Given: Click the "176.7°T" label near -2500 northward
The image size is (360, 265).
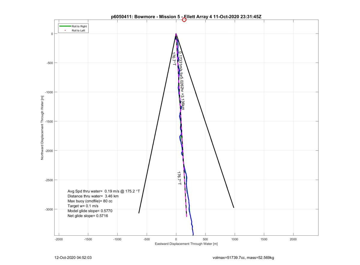Looking at the screenshot, I should tap(179, 178).
